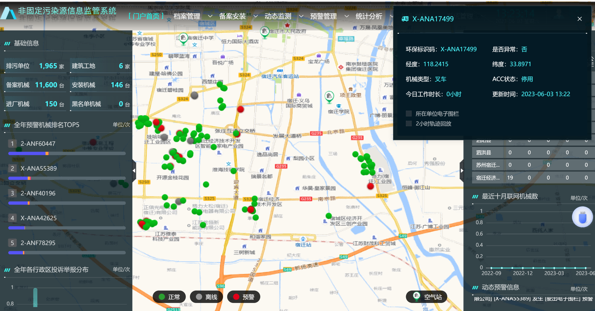This screenshot has height=311, width=595.
Task: Collapse the left panel with the side arrow
Action: point(134,171)
